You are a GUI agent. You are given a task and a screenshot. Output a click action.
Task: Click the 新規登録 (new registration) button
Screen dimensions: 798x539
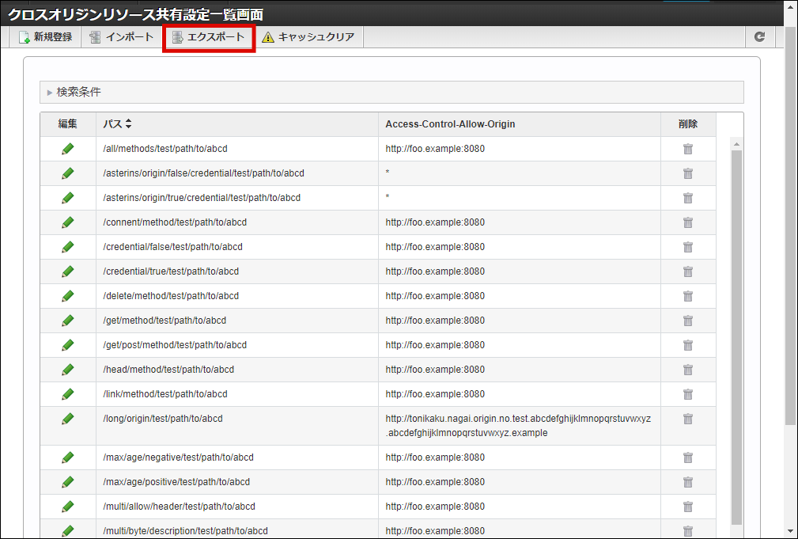[x=46, y=37]
